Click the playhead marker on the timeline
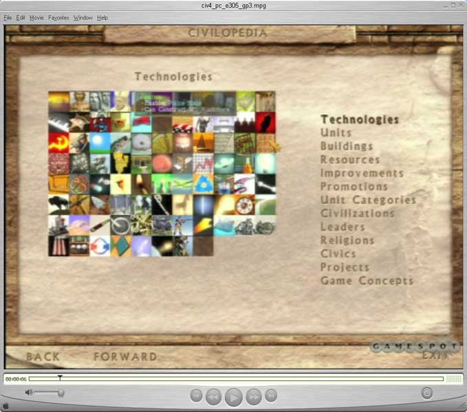The height and width of the screenshot is (412, 467). coord(60,377)
